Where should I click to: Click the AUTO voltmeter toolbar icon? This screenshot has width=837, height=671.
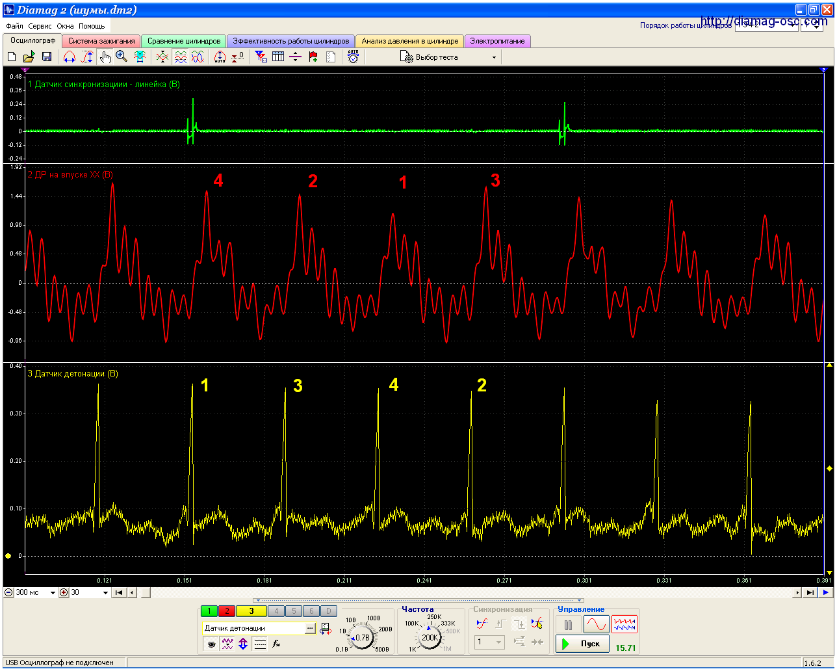[x=353, y=57]
